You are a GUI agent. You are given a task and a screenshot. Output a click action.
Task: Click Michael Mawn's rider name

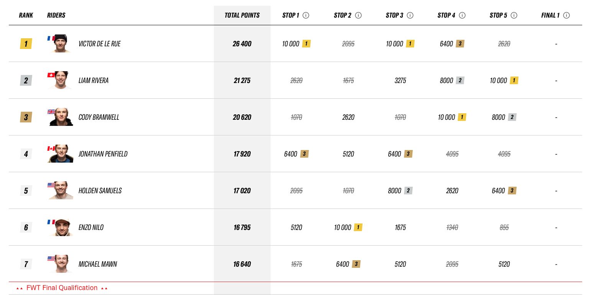coord(98,264)
